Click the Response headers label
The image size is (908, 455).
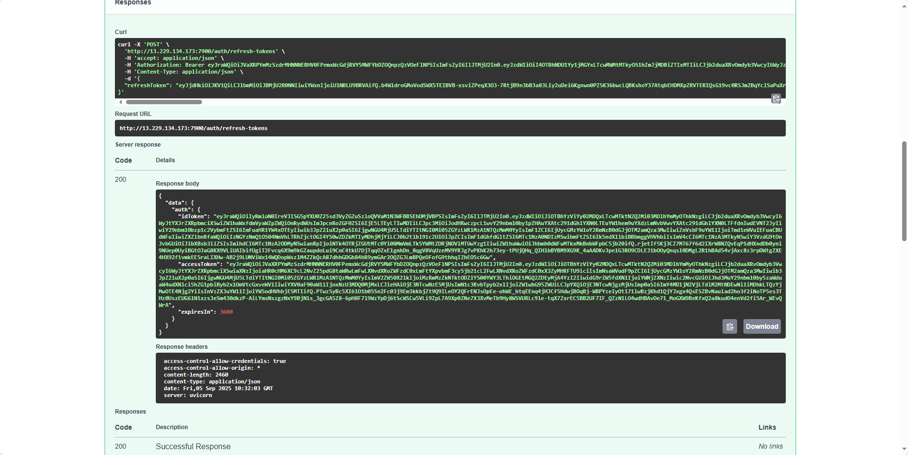click(182, 347)
